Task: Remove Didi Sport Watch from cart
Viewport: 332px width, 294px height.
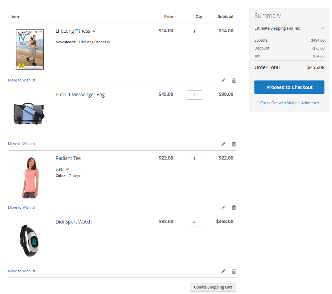Action: [234, 271]
